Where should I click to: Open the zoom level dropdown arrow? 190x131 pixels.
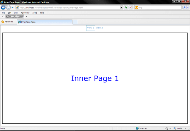point(185,129)
